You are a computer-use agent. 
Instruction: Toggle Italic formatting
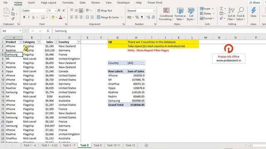pos(29,17)
